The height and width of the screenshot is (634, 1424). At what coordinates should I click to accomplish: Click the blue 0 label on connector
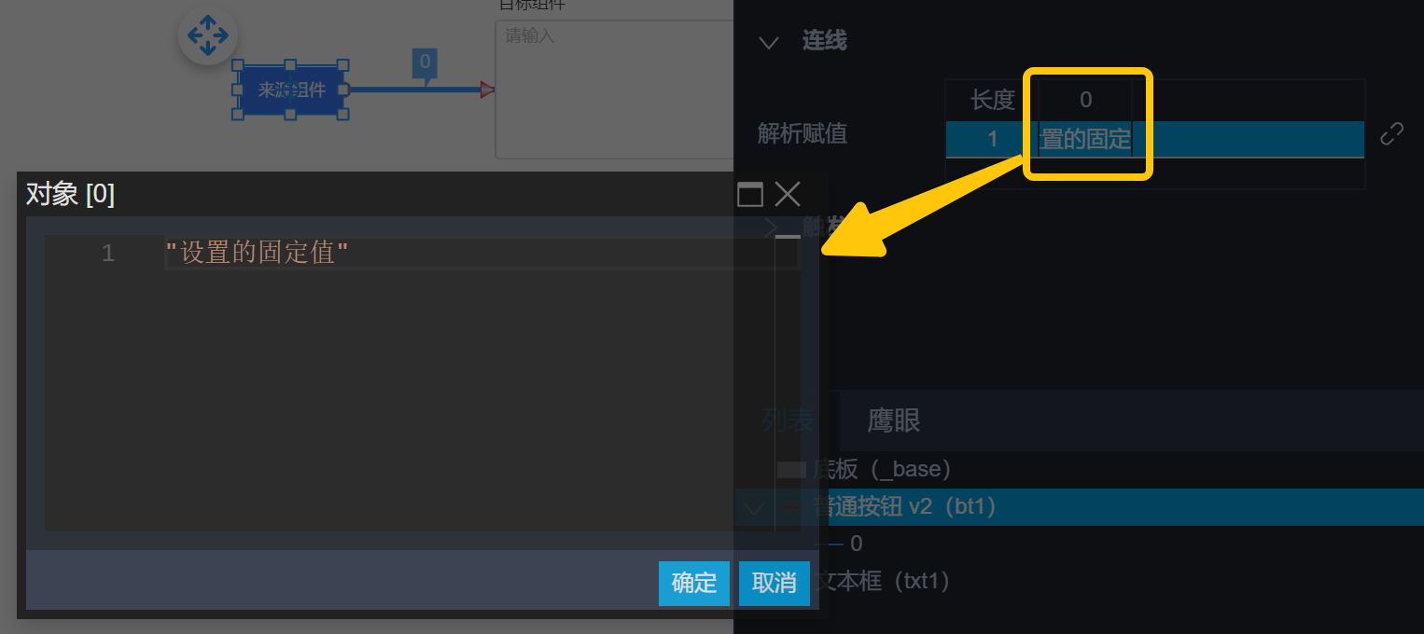pyautogui.click(x=425, y=63)
